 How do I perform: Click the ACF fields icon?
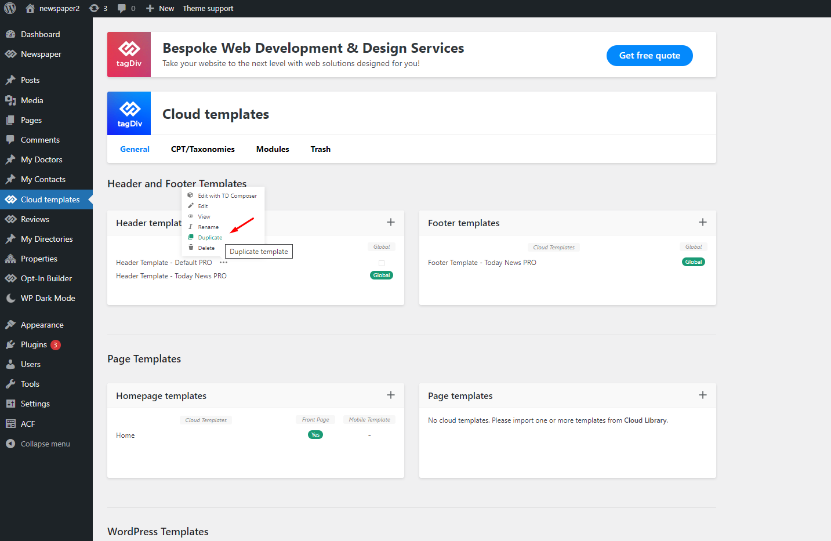(10, 424)
